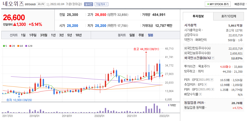Open the 동일업종 등락률 link
Screen dimensions: 247x121
click(x=195, y=108)
